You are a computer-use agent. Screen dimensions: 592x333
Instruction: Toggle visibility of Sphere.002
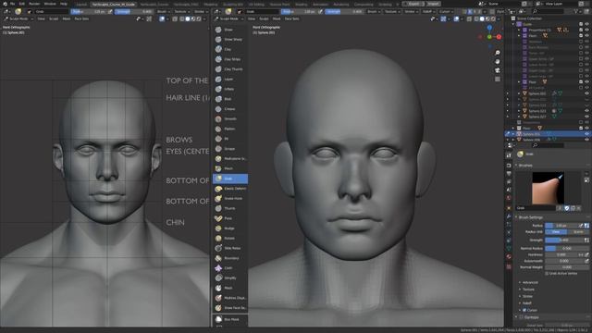pos(586,93)
